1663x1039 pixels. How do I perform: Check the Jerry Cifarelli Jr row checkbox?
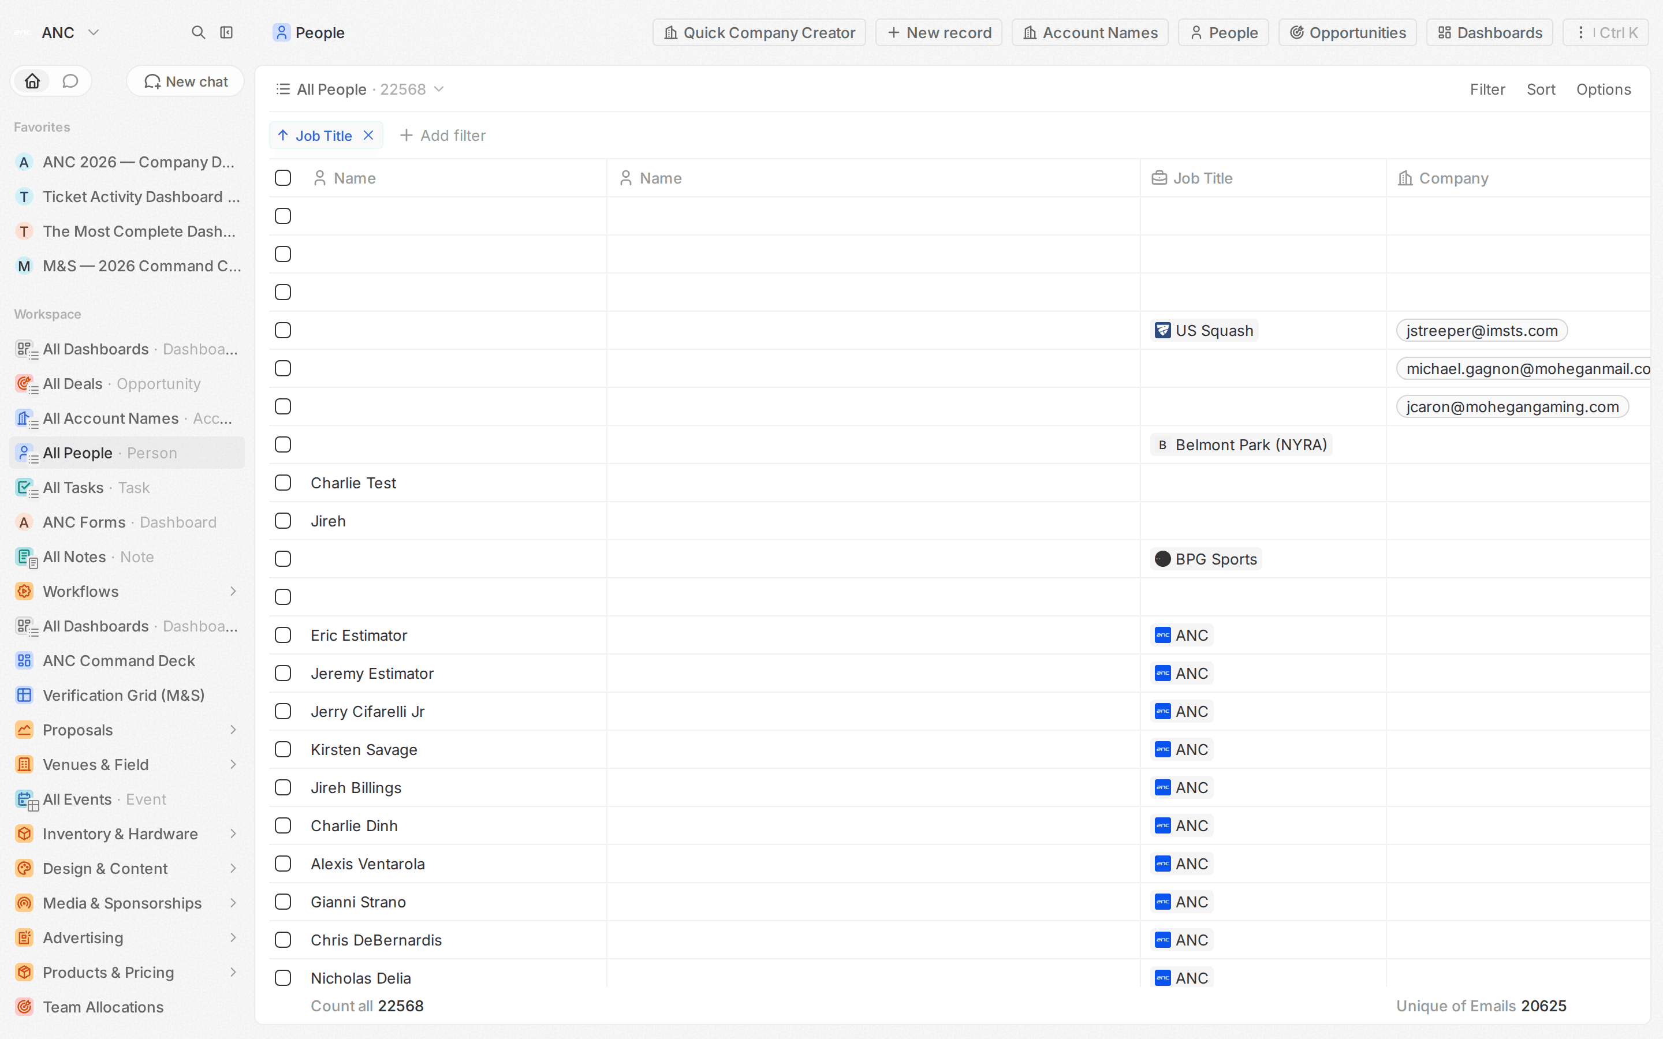[x=282, y=711]
